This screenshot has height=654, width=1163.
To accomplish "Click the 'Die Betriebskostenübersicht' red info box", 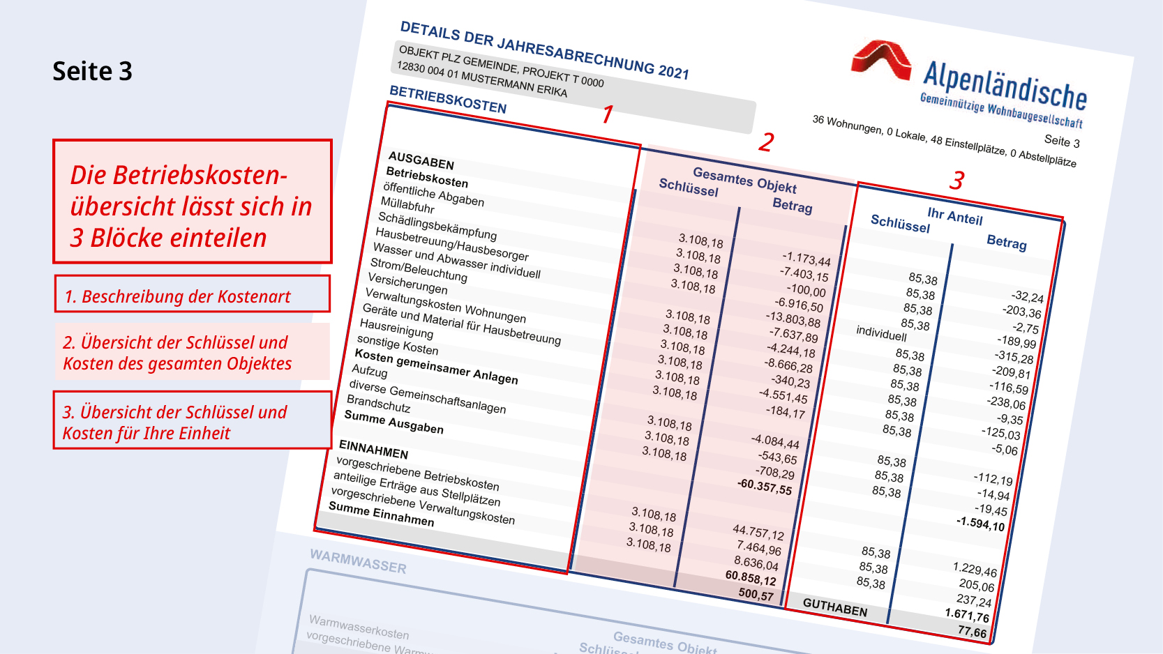I will 192,201.
